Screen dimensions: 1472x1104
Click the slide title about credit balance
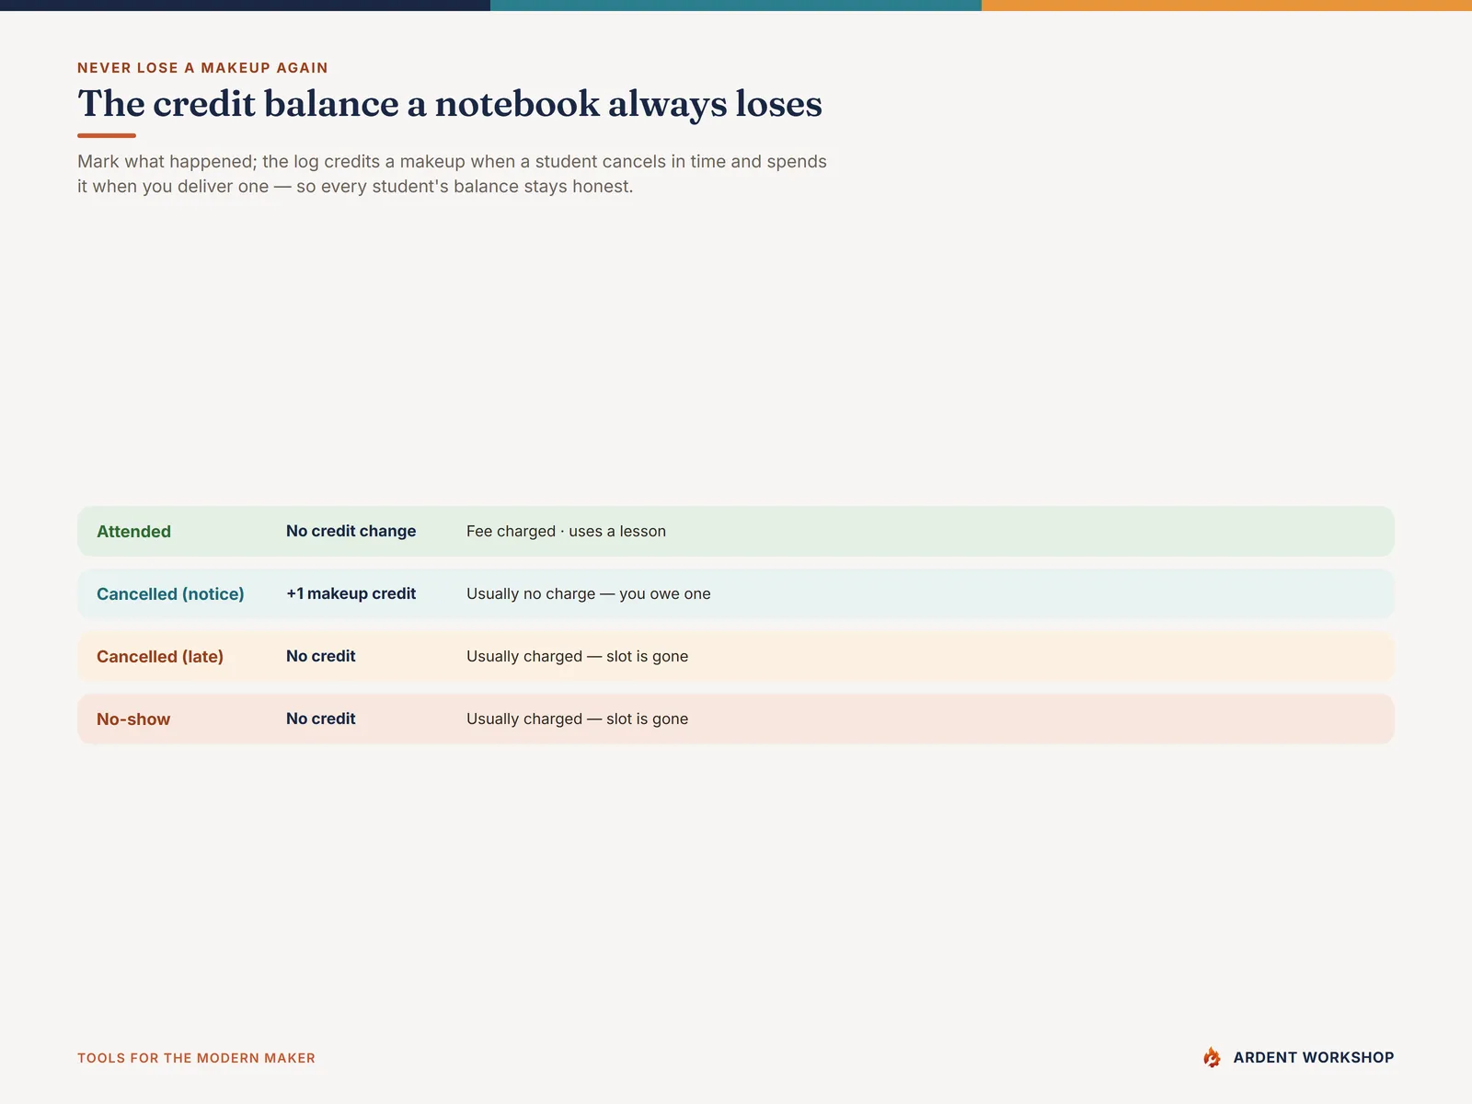[x=450, y=103]
